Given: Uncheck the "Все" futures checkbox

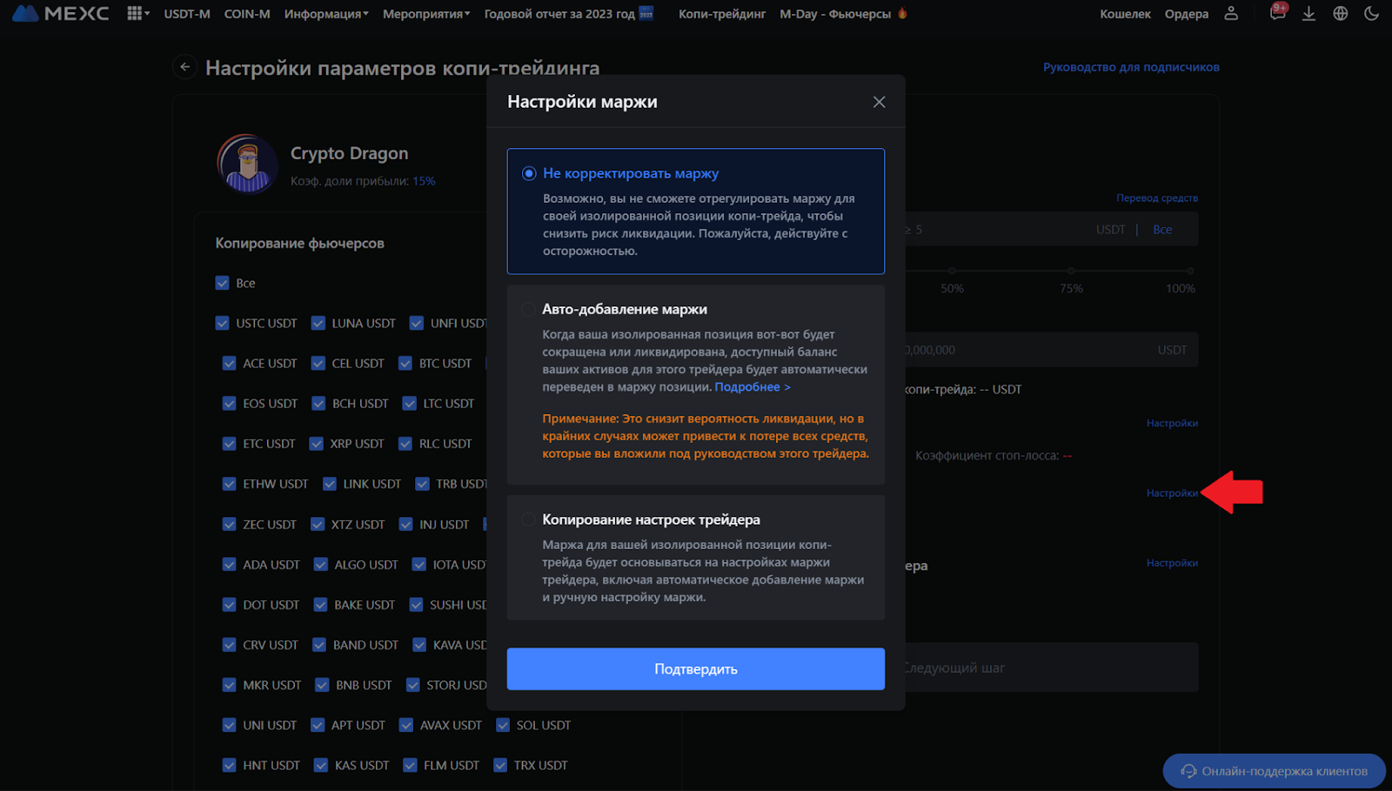Looking at the screenshot, I should point(222,283).
